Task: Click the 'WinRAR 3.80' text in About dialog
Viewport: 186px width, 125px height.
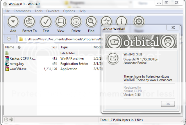Action: click(x=133, y=54)
